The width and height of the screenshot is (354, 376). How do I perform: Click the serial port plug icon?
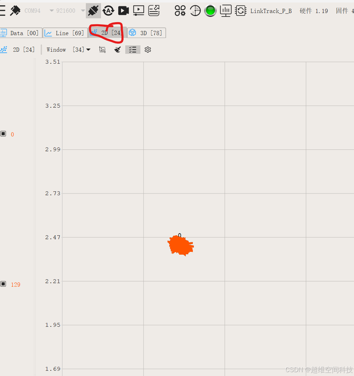click(15, 11)
